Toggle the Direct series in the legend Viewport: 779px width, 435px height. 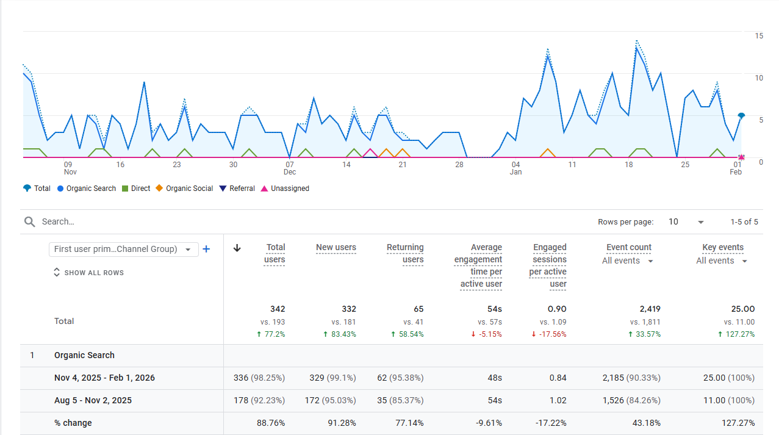coord(135,188)
